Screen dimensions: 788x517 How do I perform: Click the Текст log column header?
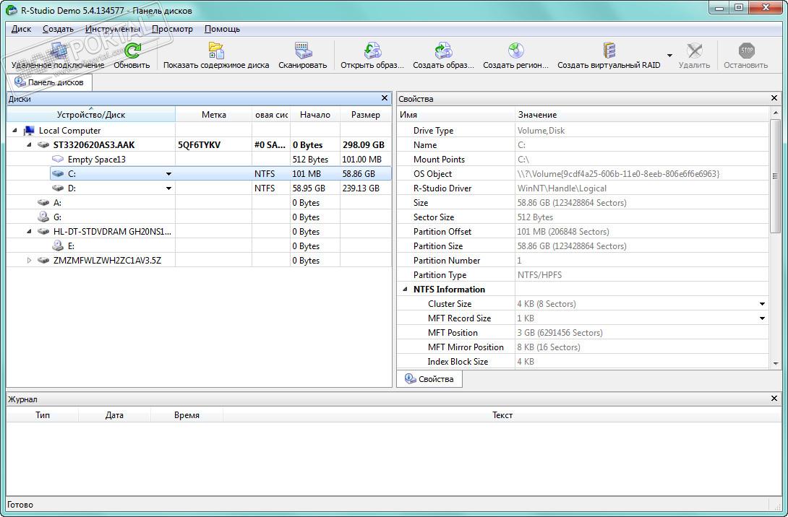[502, 415]
